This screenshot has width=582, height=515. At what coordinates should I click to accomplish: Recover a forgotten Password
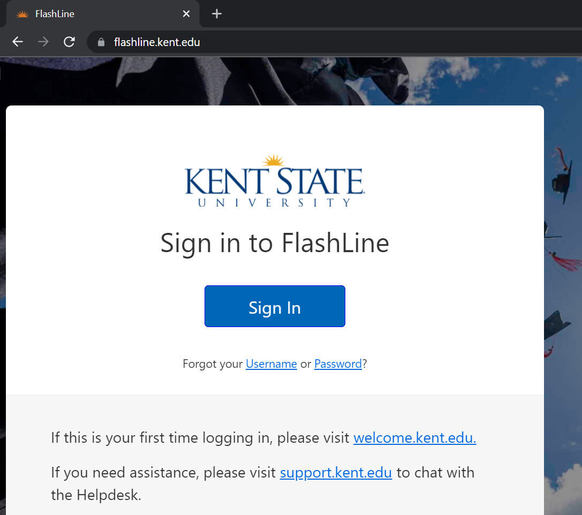[x=338, y=363]
